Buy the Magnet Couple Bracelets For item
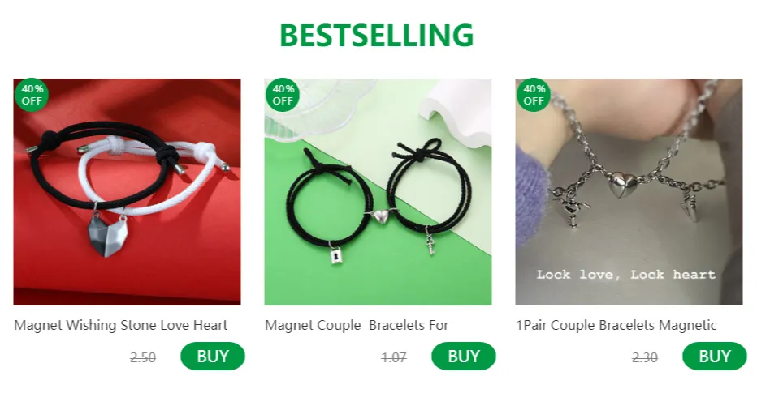 464,357
